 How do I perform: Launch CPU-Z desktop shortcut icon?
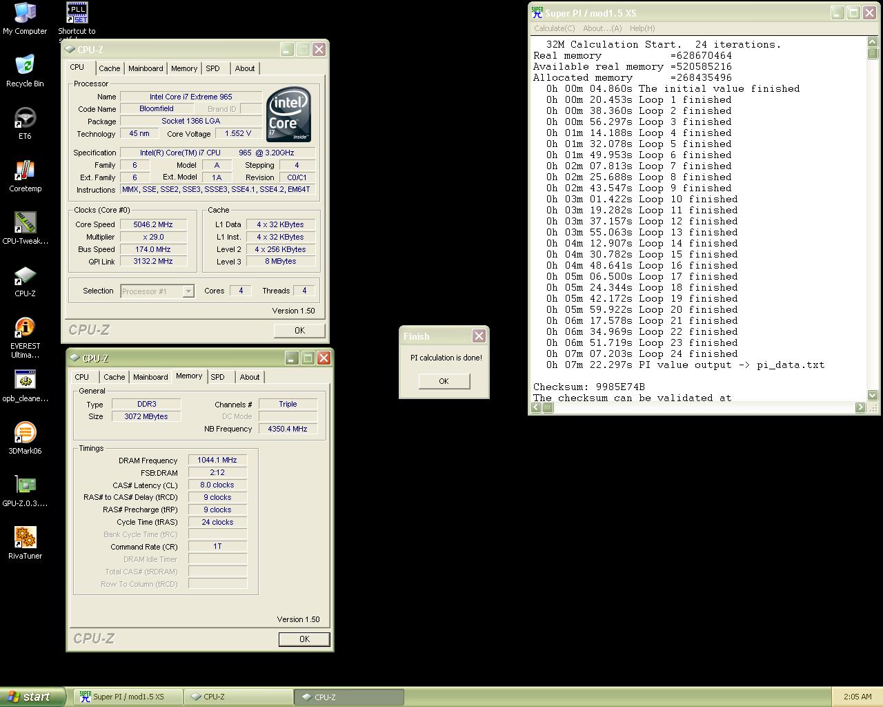pos(25,281)
